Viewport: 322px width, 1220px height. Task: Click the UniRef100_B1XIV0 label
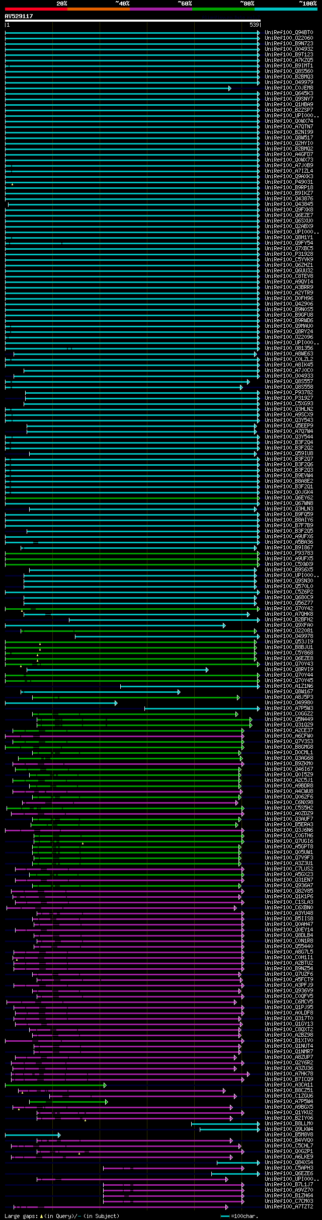[x=289, y=1040]
